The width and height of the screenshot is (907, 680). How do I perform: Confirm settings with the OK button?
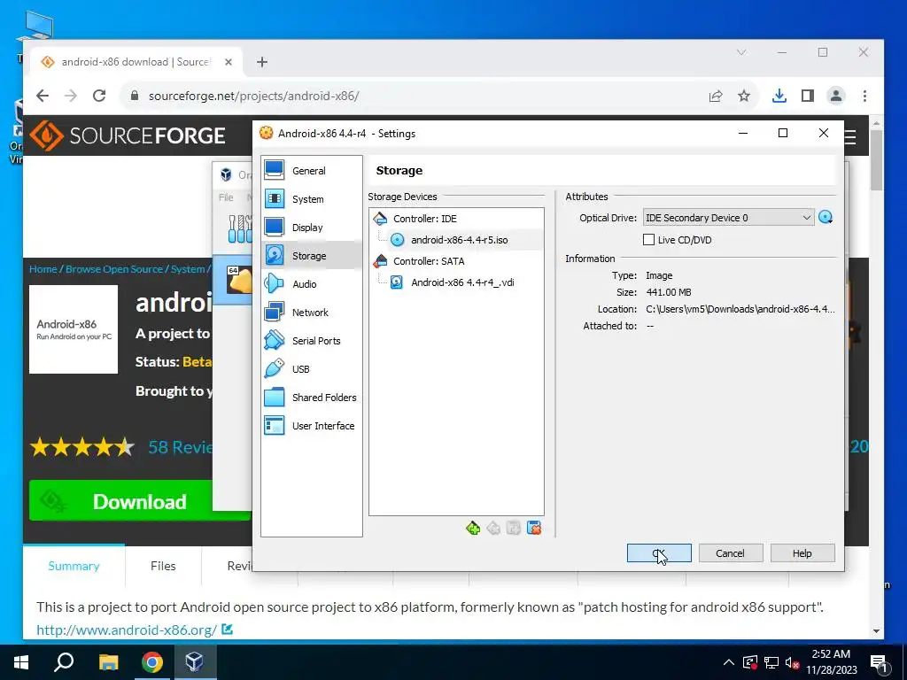coord(659,553)
